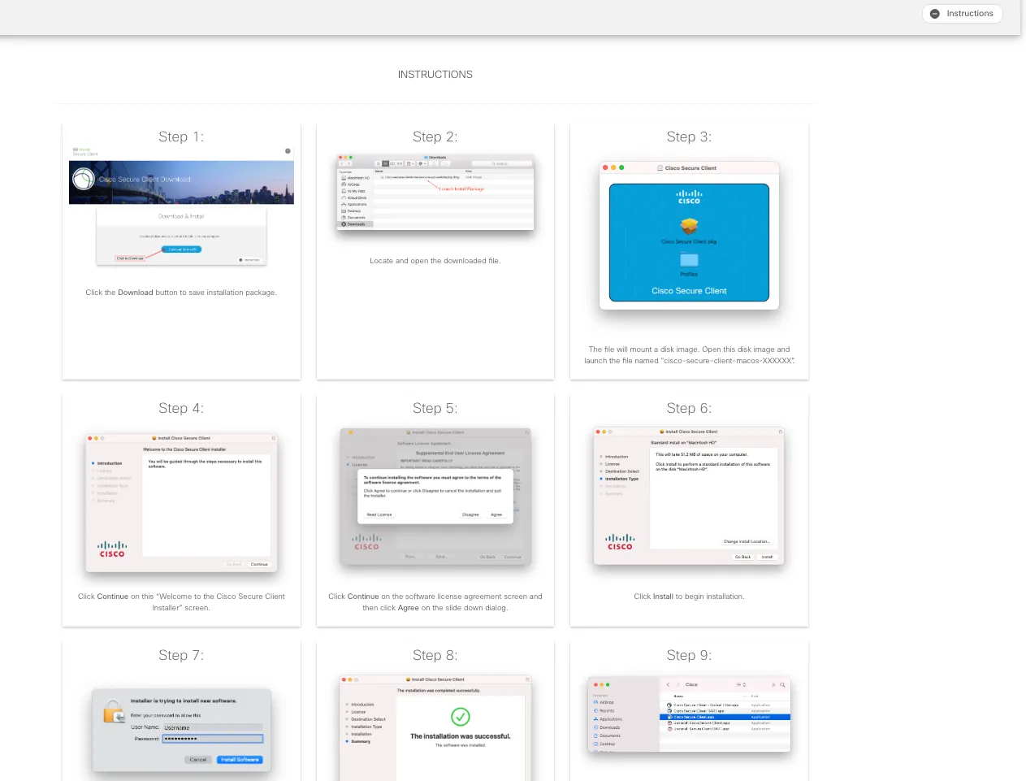Click the forward navigation chevron in the Cisco window

(678, 685)
